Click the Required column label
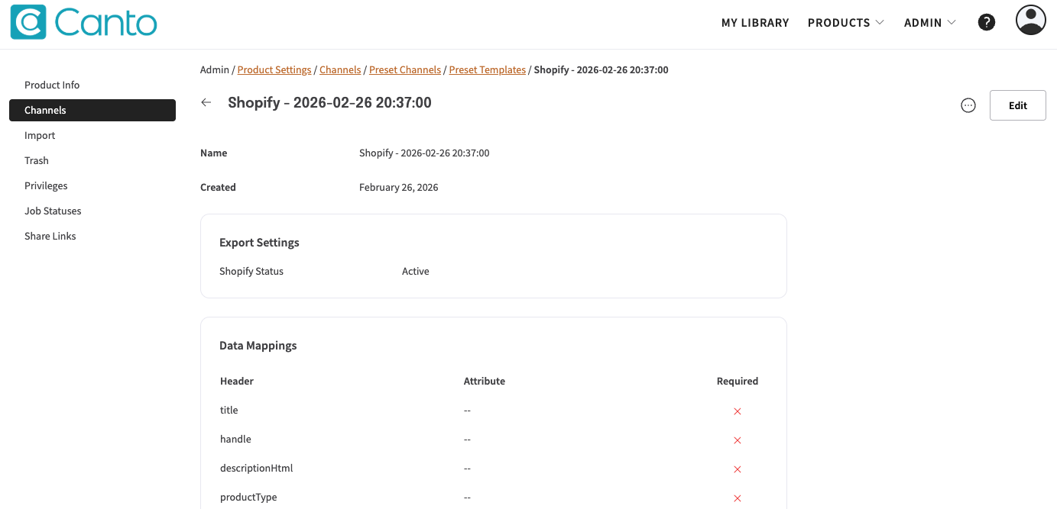This screenshot has width=1057, height=509. click(738, 381)
